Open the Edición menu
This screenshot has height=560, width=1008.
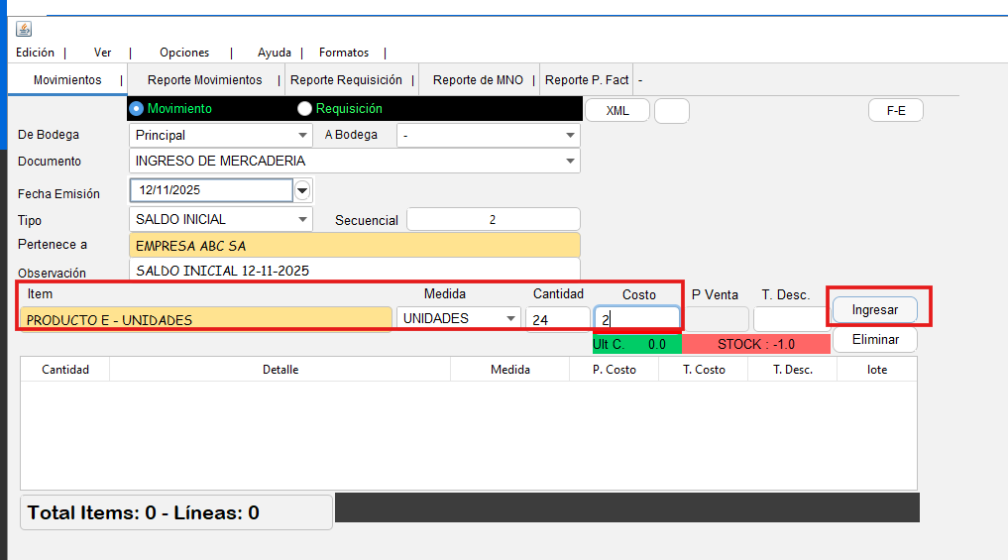click(36, 53)
